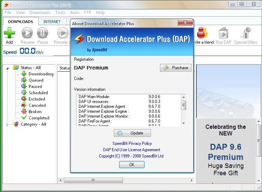The width and height of the screenshot is (262, 192).
Task: Click the green Add download icon
Action: tap(9, 33)
